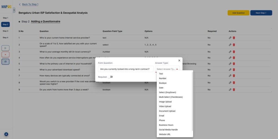Delete question 5 about primary internet use
The height and width of the screenshot is (139, 278).
234,64
